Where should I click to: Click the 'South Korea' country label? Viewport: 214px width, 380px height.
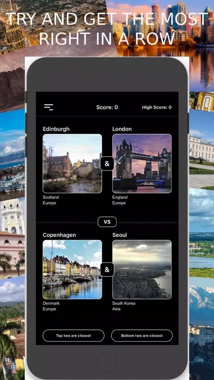point(124,303)
